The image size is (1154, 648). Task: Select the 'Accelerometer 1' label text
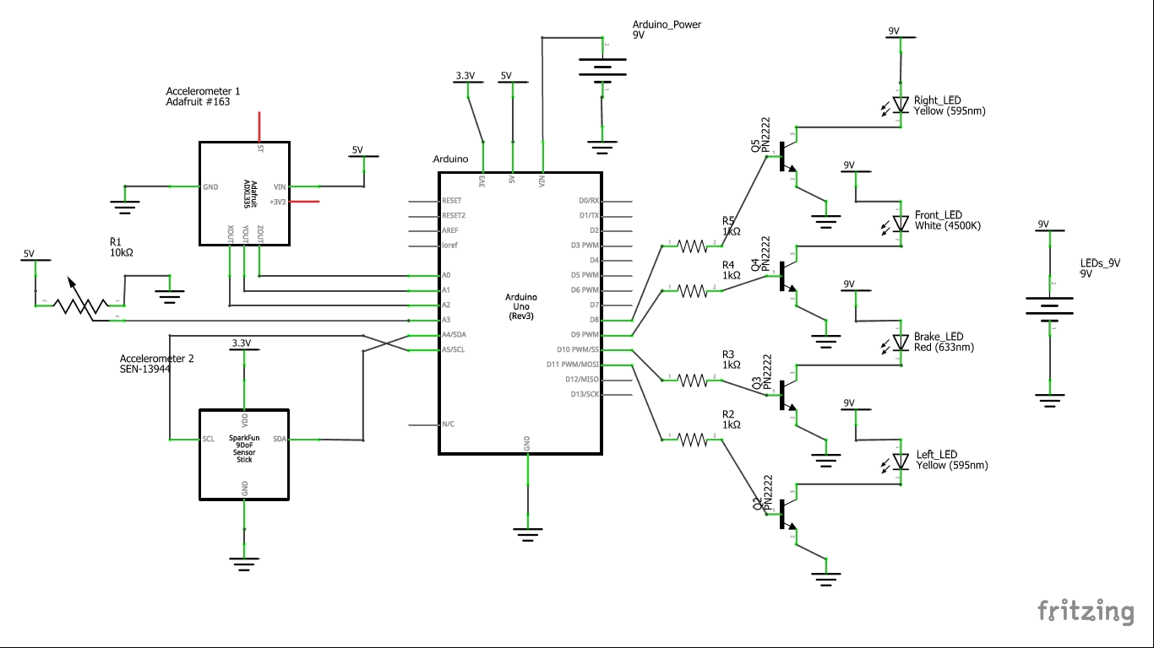203,91
